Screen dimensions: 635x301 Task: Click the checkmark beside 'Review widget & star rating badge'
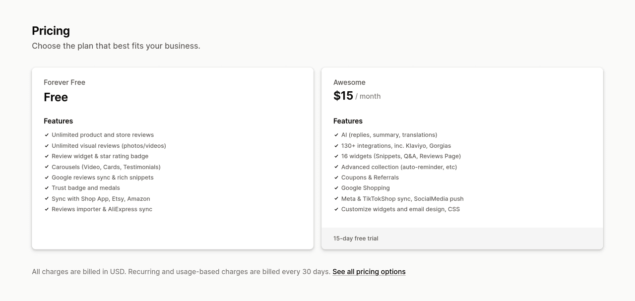click(47, 156)
